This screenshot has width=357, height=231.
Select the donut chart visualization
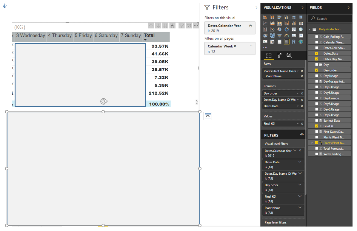[x=287, y=30]
